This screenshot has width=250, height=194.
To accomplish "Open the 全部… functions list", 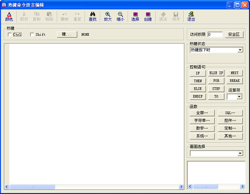I will (202, 113).
